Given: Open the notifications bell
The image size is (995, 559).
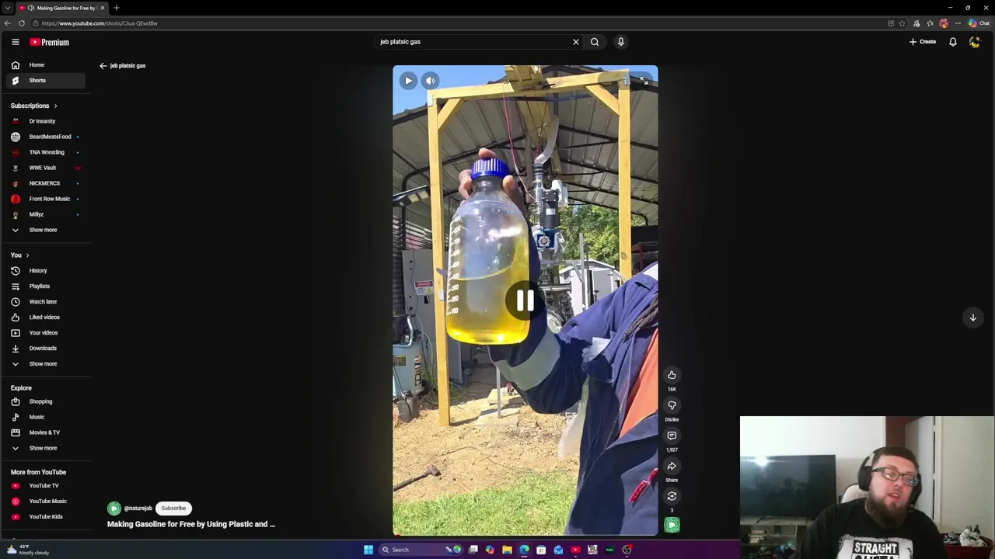Looking at the screenshot, I should (953, 42).
